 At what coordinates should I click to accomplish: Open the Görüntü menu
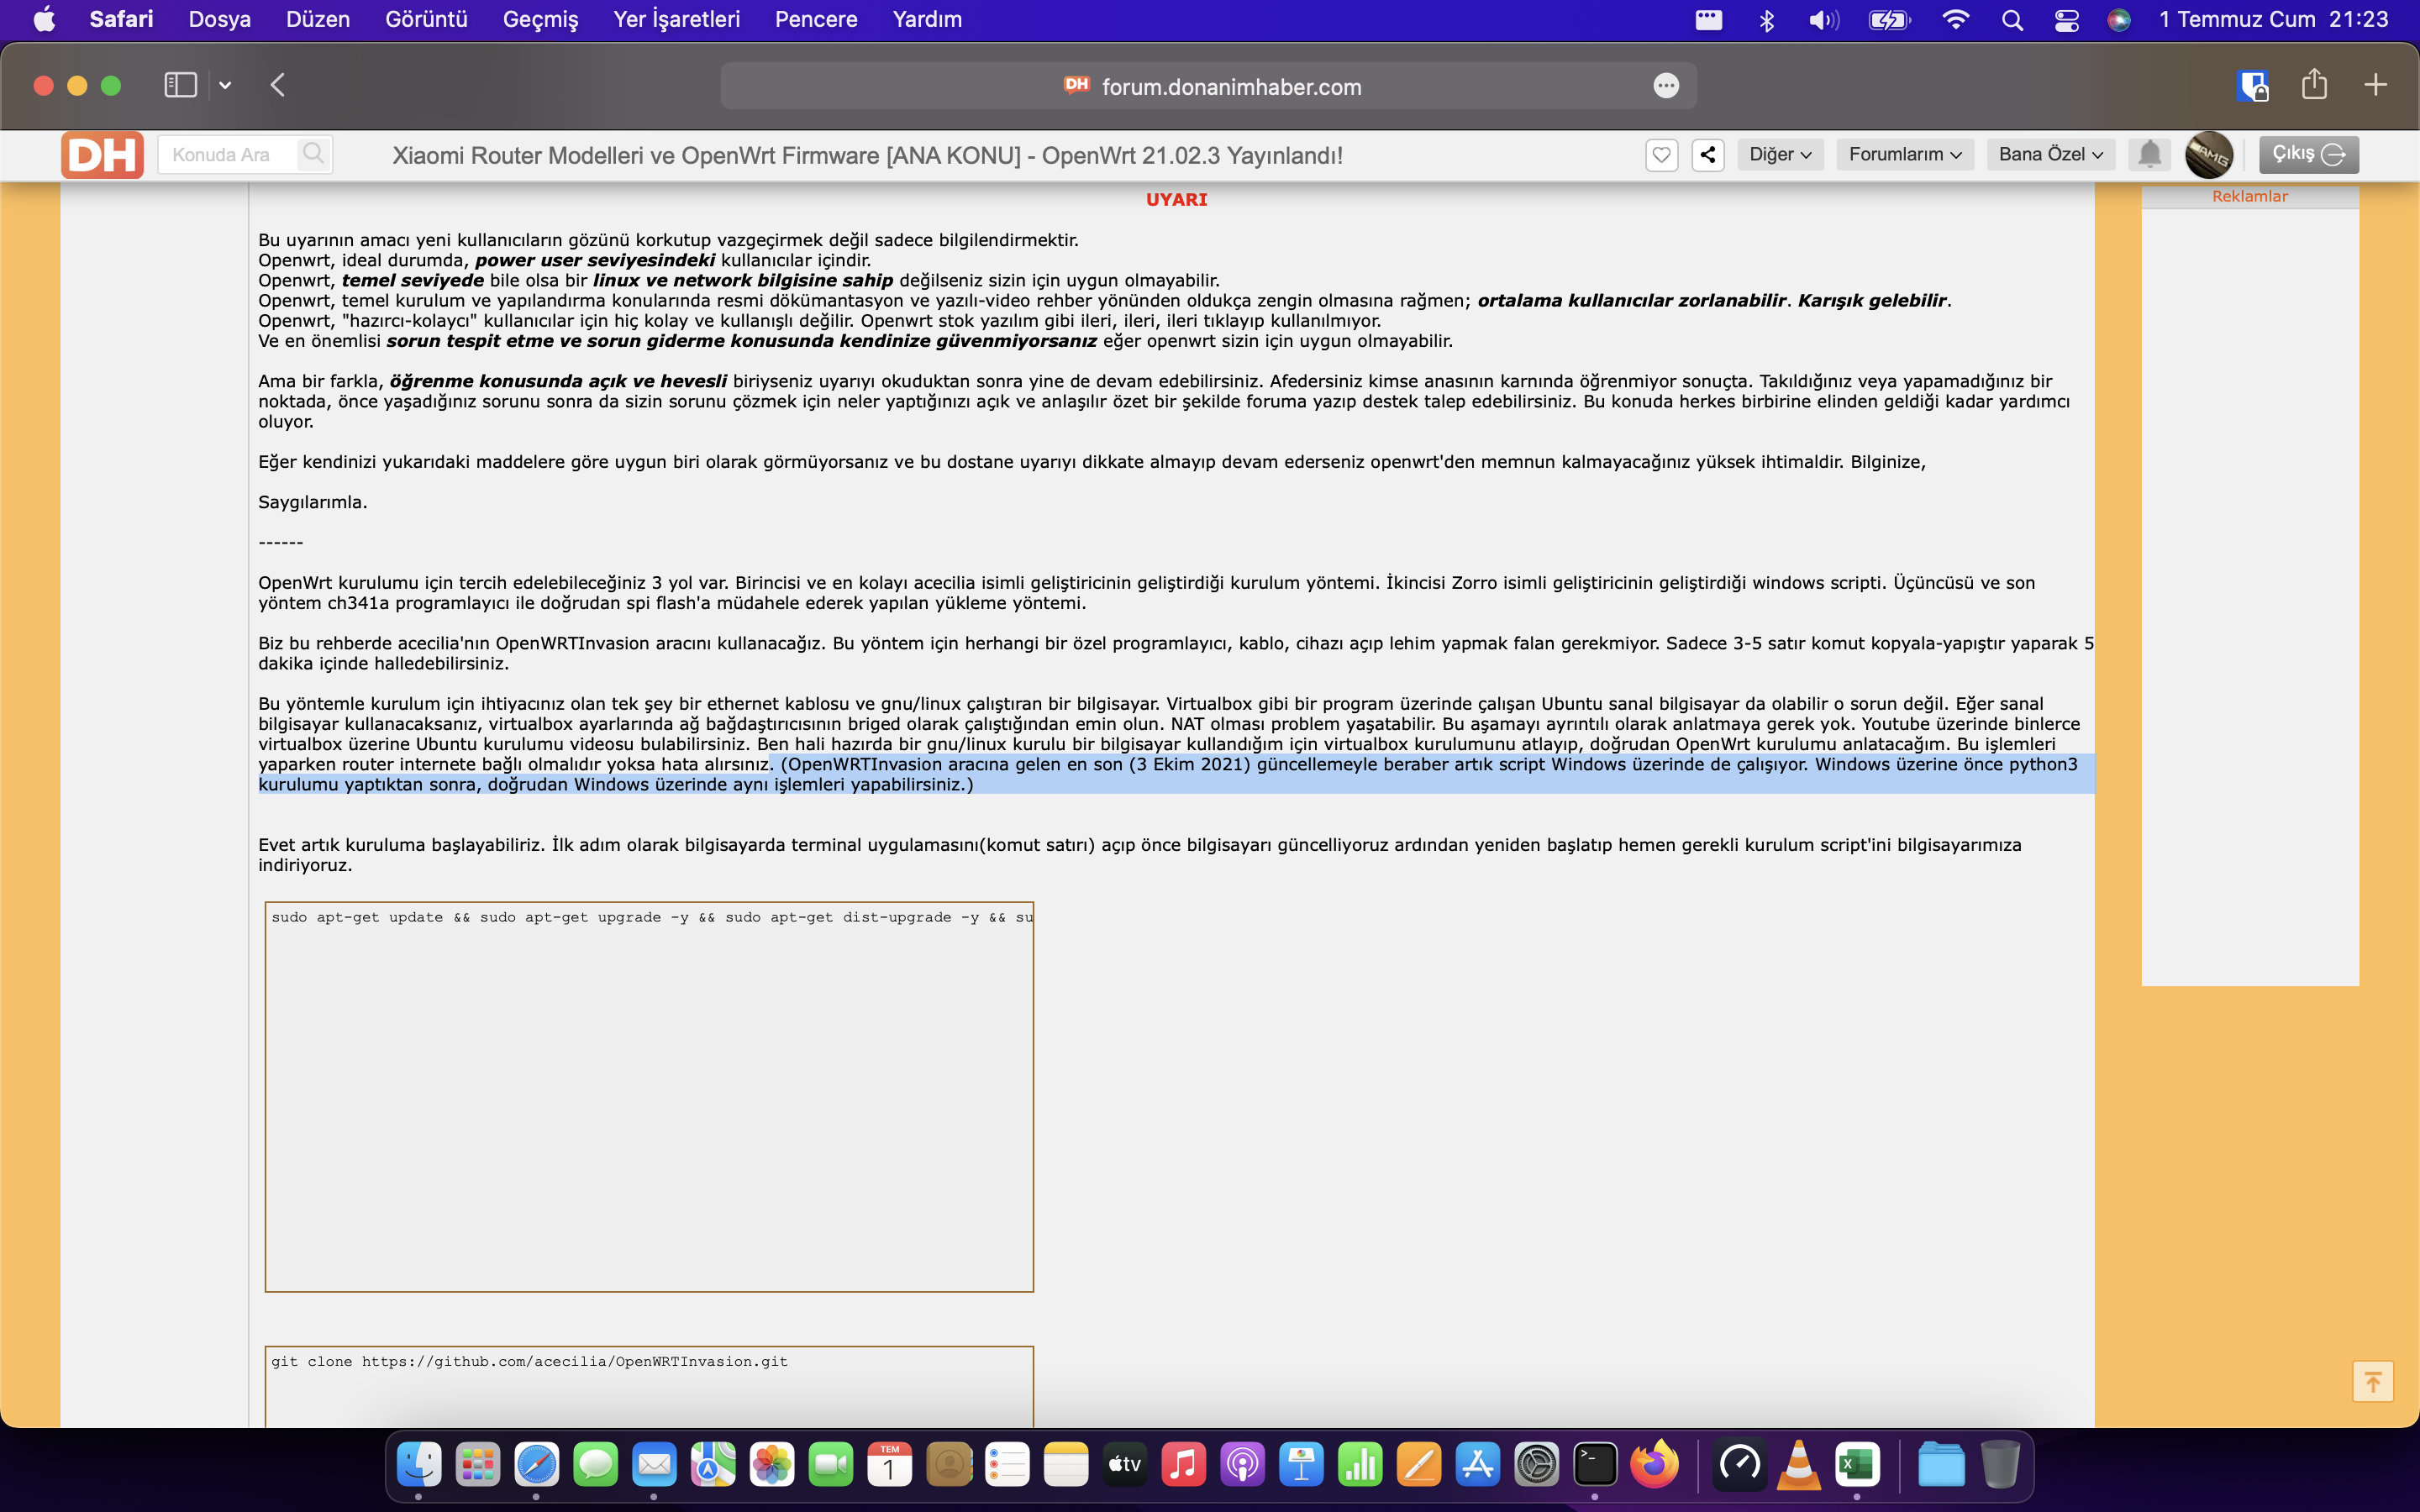(x=426, y=19)
